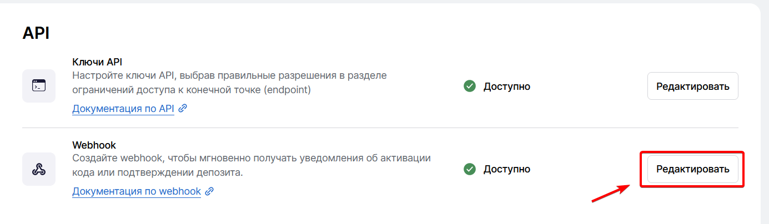Click the API keys terminal icon
Viewport: 769px width, 224px height.
pyautogui.click(x=39, y=86)
